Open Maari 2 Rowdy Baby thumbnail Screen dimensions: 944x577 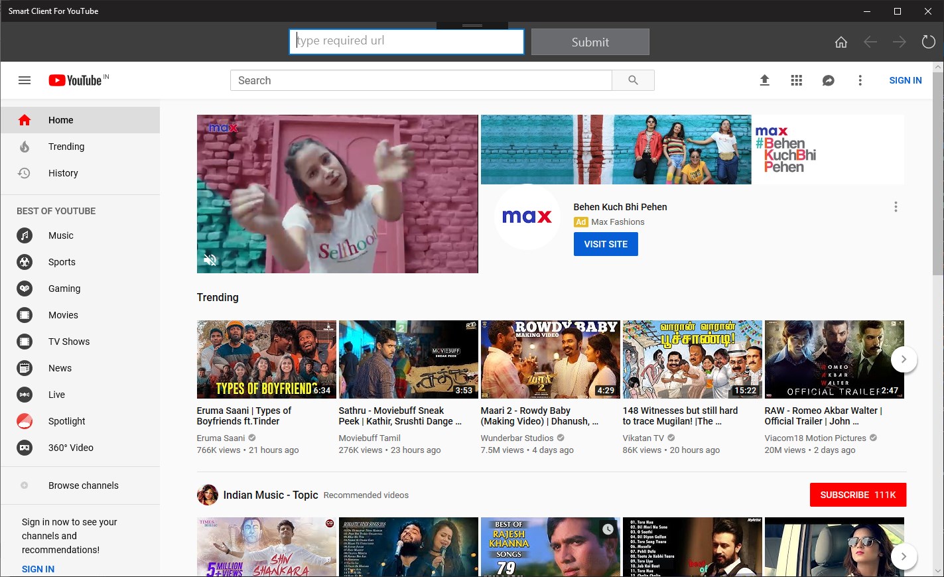(x=551, y=359)
